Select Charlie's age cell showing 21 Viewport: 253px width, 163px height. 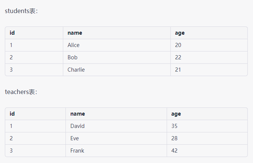(x=178, y=70)
